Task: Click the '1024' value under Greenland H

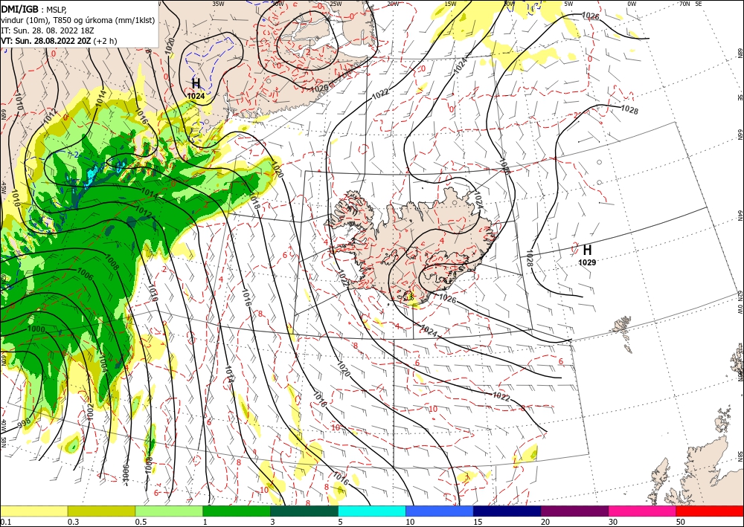Action: click(196, 96)
